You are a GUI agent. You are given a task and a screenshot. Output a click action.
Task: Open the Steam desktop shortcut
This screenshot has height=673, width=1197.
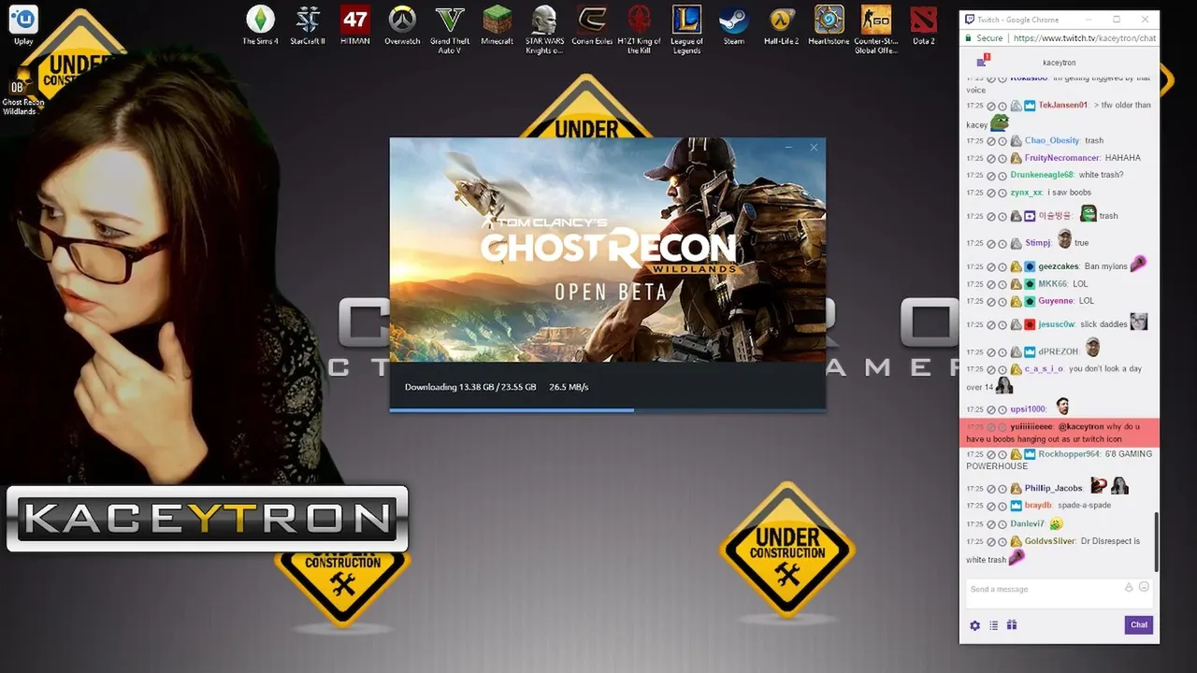click(734, 25)
